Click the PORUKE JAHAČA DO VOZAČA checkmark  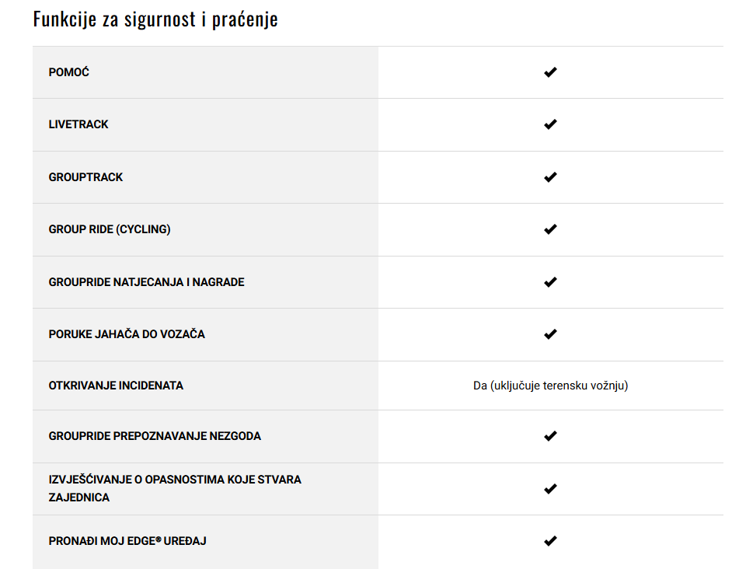tap(550, 334)
